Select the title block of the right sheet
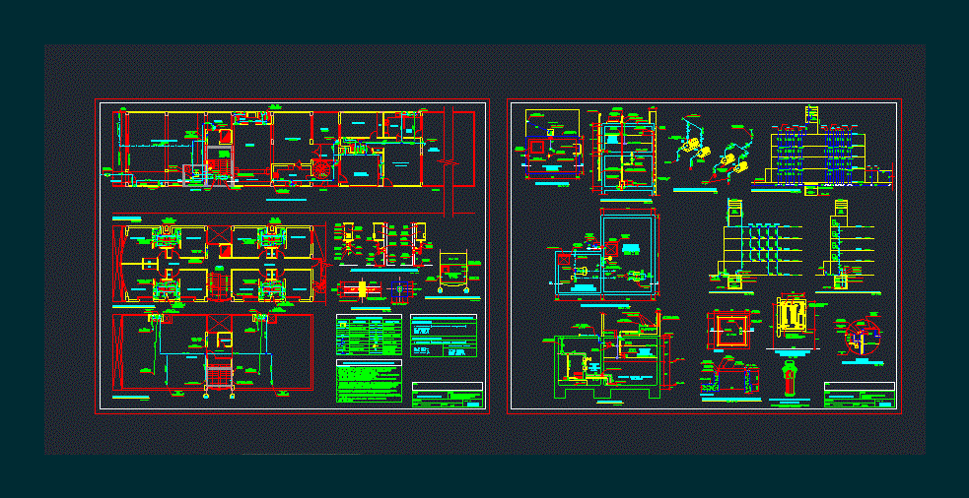This screenshot has height=498, width=969. 859,395
